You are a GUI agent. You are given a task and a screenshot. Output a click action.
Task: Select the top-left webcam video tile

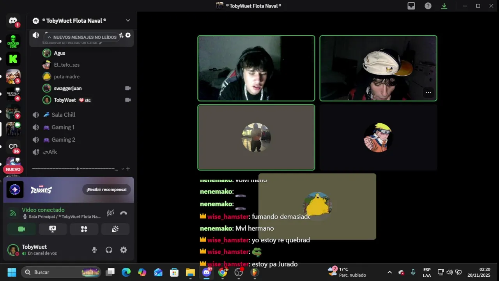coord(256,68)
